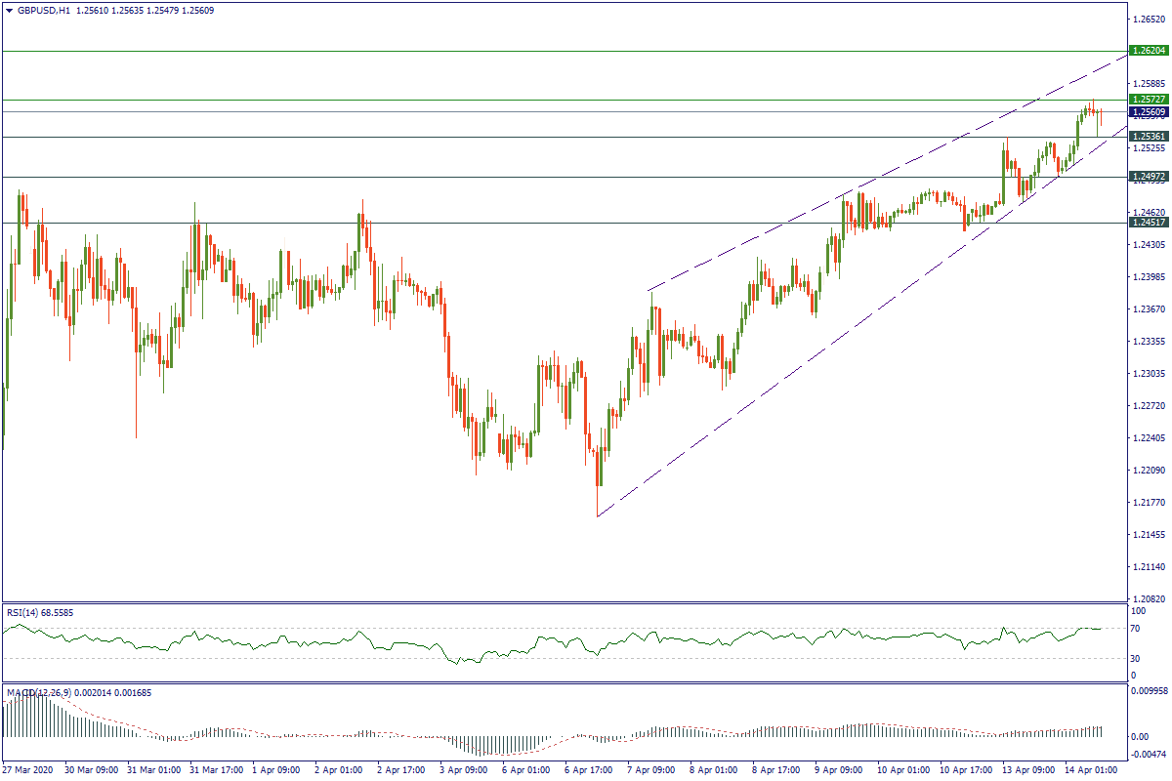Click the 6 Apr 17:00 time label
This screenshot has width=1172, height=781.
(586, 770)
